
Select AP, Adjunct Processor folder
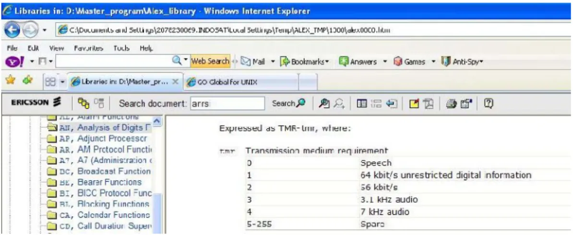tap(97, 139)
